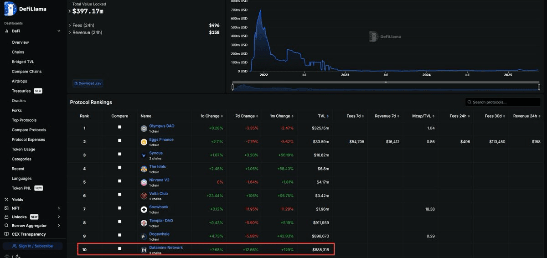Sort table by Mcap/TVL column
The image size is (547, 258).
[x=423, y=116]
